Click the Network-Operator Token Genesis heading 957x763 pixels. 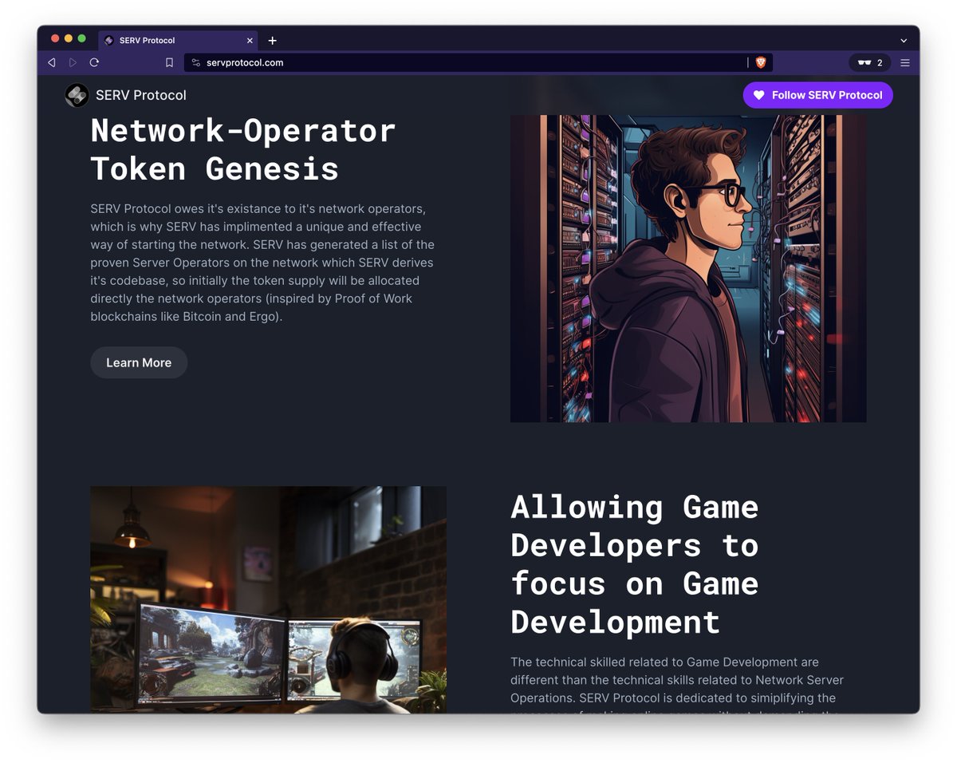pyautogui.click(x=243, y=149)
